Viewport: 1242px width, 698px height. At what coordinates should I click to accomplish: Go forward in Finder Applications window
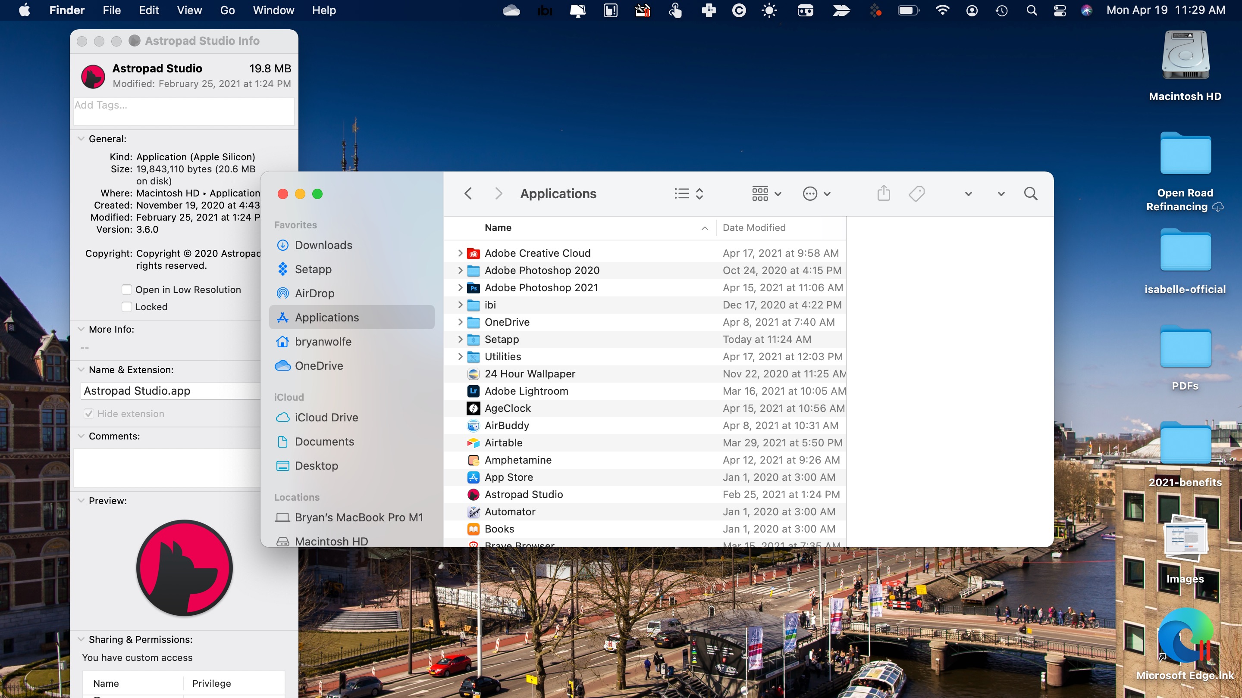tap(499, 193)
